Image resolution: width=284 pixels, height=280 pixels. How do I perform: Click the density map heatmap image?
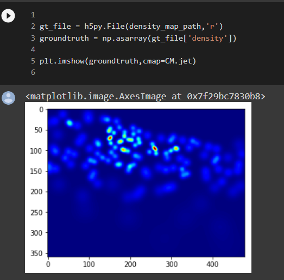point(147,183)
